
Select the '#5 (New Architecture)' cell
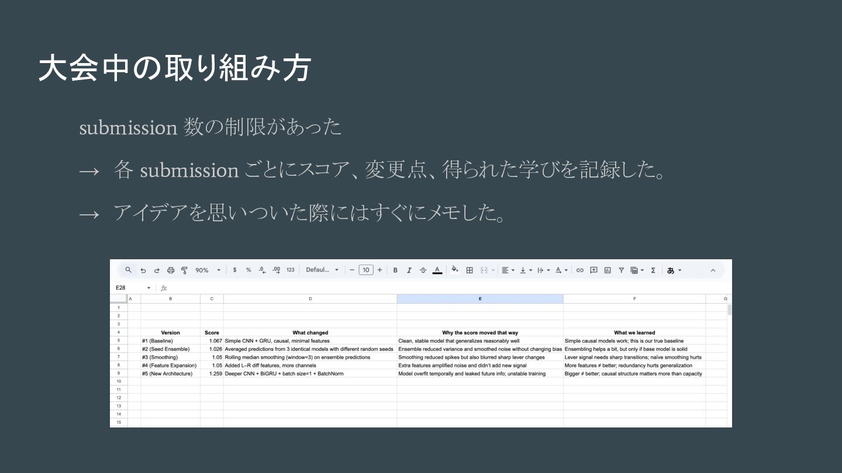(x=170, y=373)
